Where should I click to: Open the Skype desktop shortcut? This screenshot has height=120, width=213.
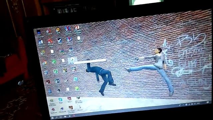point(61,100)
